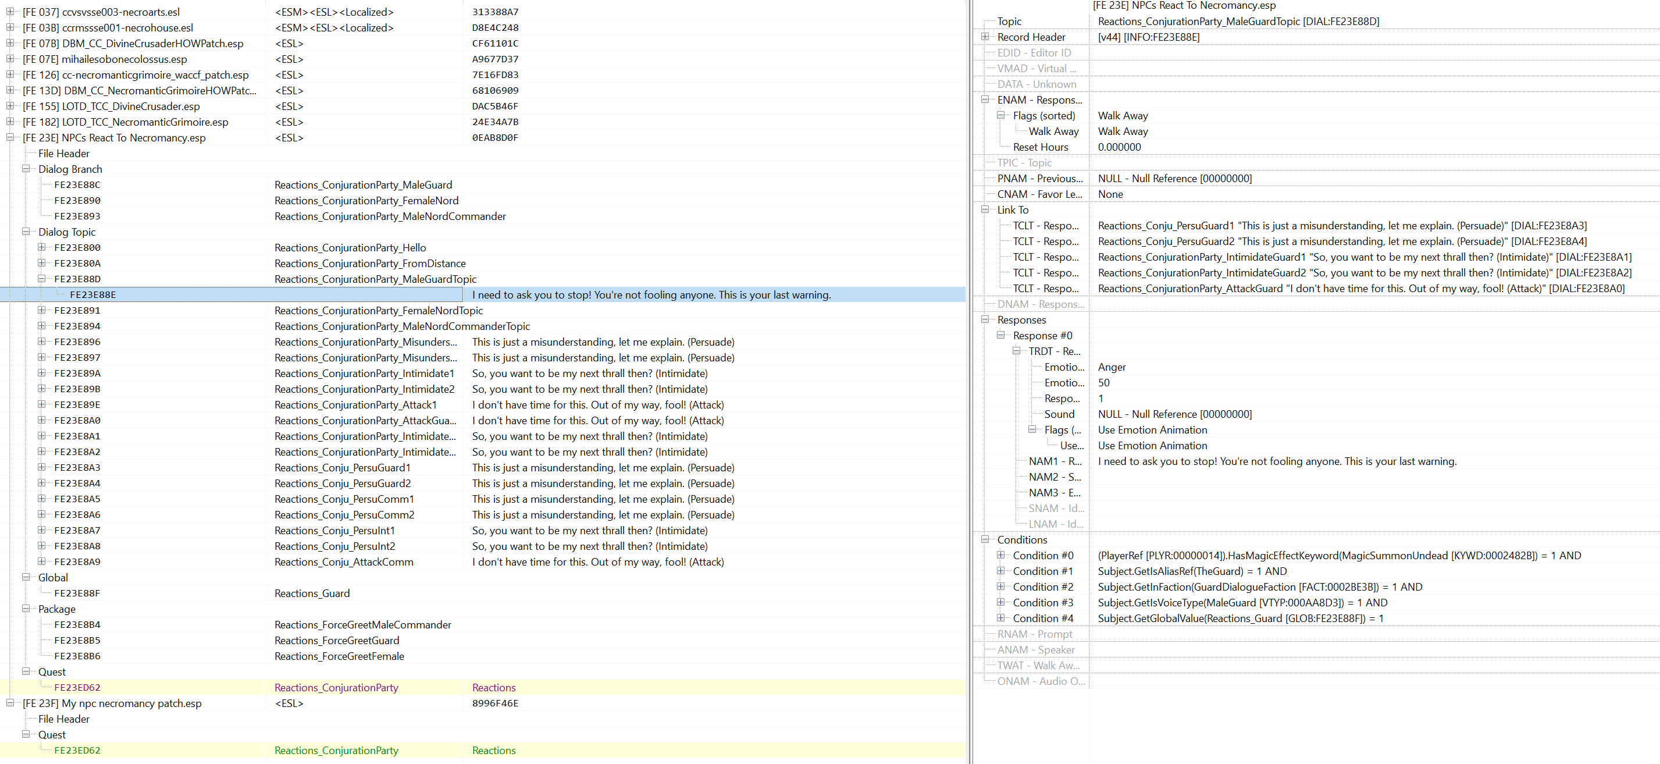Select the FE23E88E info record row
1660x764 pixels.
[483, 294]
